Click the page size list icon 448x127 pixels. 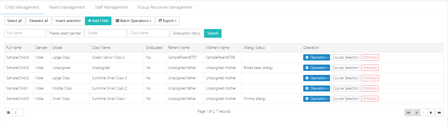click(8, 113)
